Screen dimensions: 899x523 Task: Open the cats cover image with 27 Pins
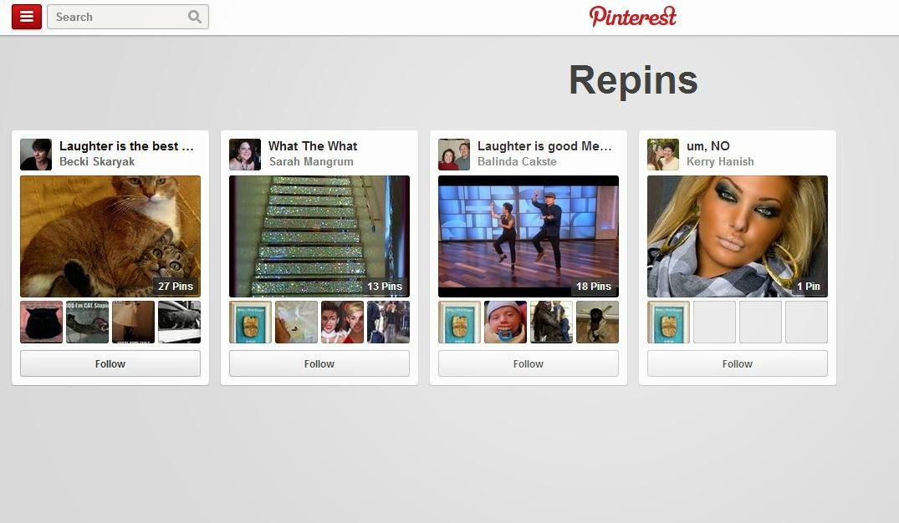pyautogui.click(x=110, y=236)
